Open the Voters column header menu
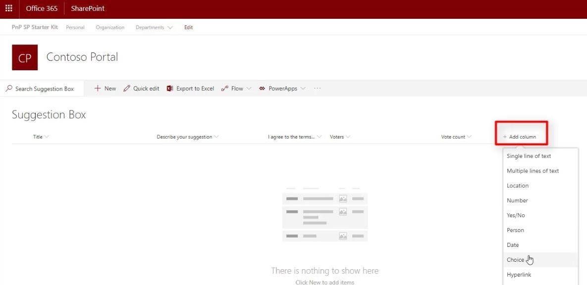 pyautogui.click(x=340, y=137)
